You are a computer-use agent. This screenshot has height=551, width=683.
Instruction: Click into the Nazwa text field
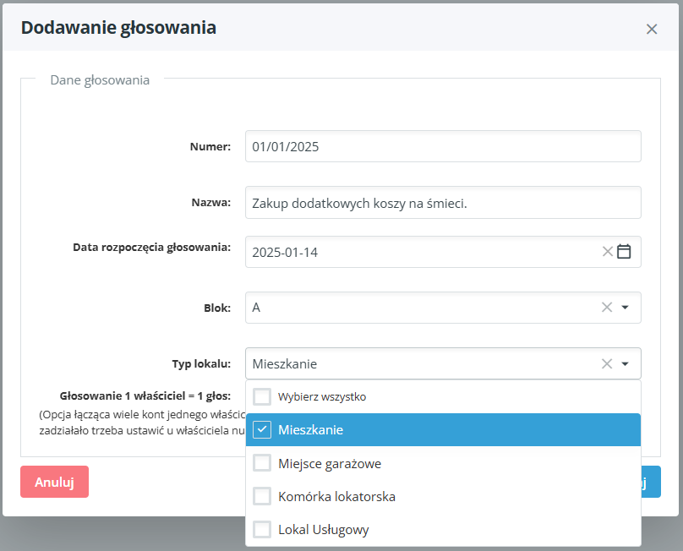pos(443,203)
